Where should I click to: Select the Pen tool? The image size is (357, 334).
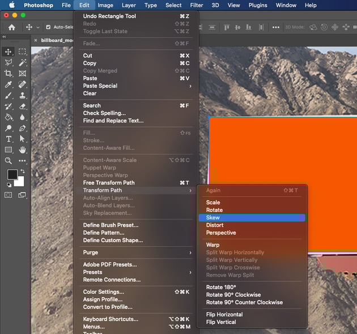click(23, 128)
